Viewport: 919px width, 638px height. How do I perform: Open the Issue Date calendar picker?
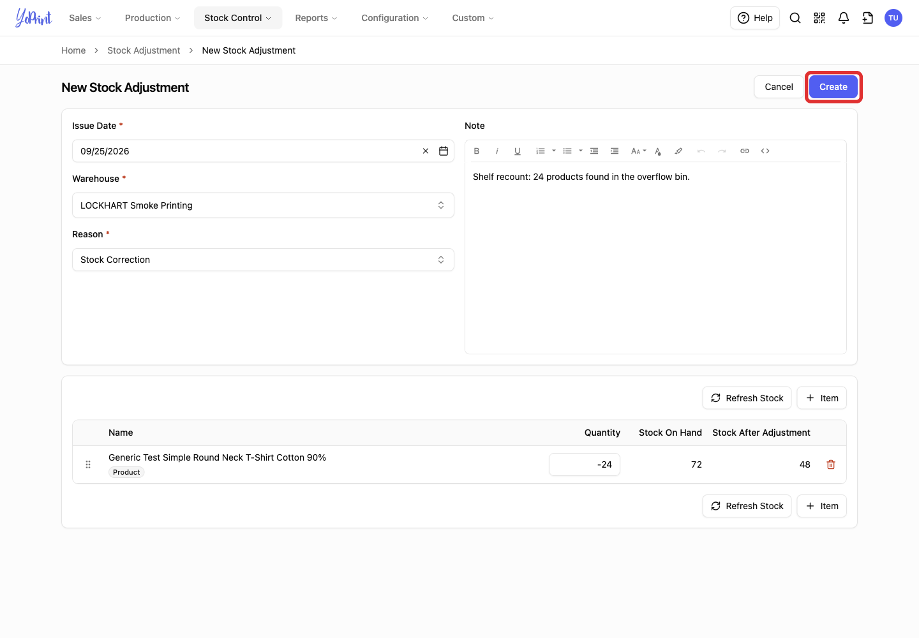point(444,151)
